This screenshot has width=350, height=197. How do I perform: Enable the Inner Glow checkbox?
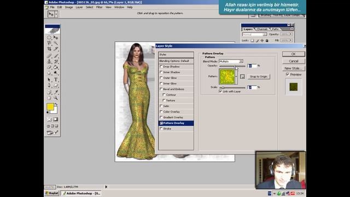point(161,83)
